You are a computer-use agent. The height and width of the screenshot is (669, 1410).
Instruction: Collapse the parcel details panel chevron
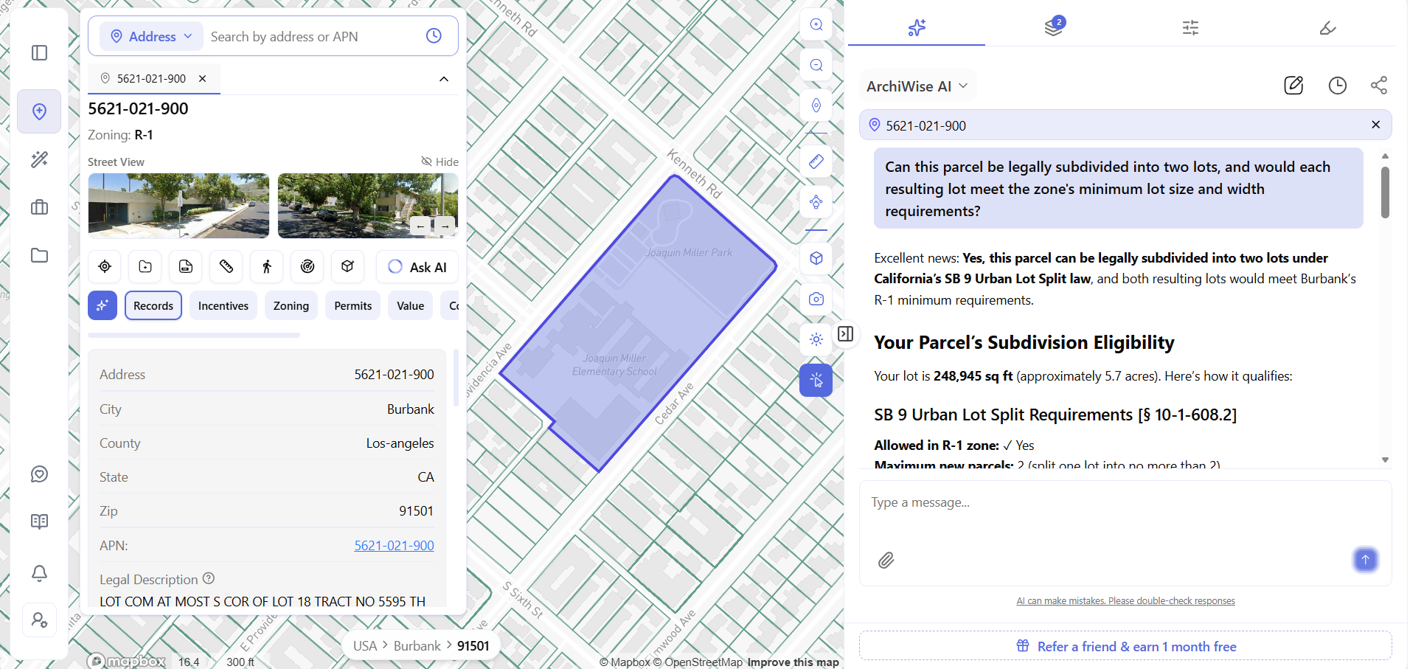pyautogui.click(x=444, y=79)
